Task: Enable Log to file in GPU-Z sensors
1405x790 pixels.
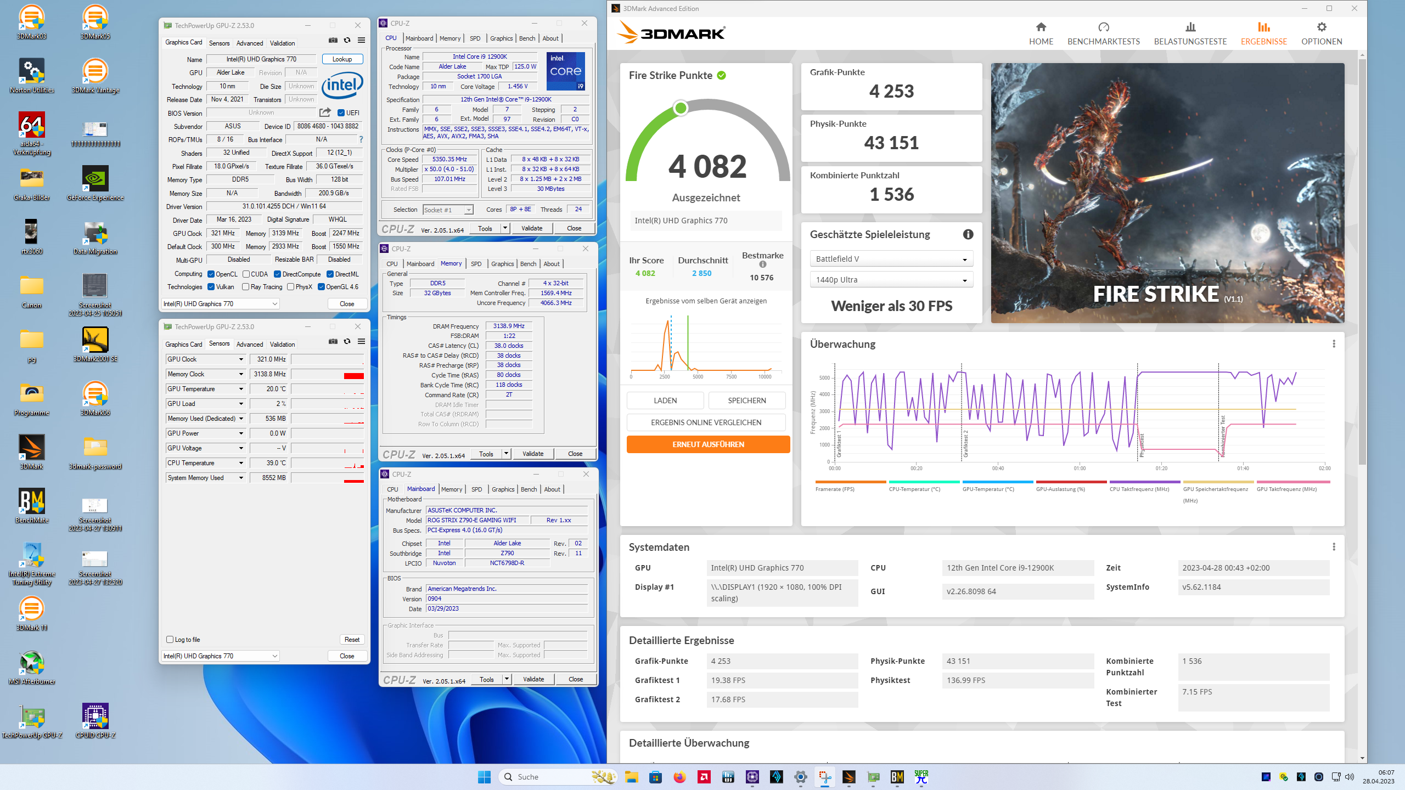Action: (x=170, y=640)
